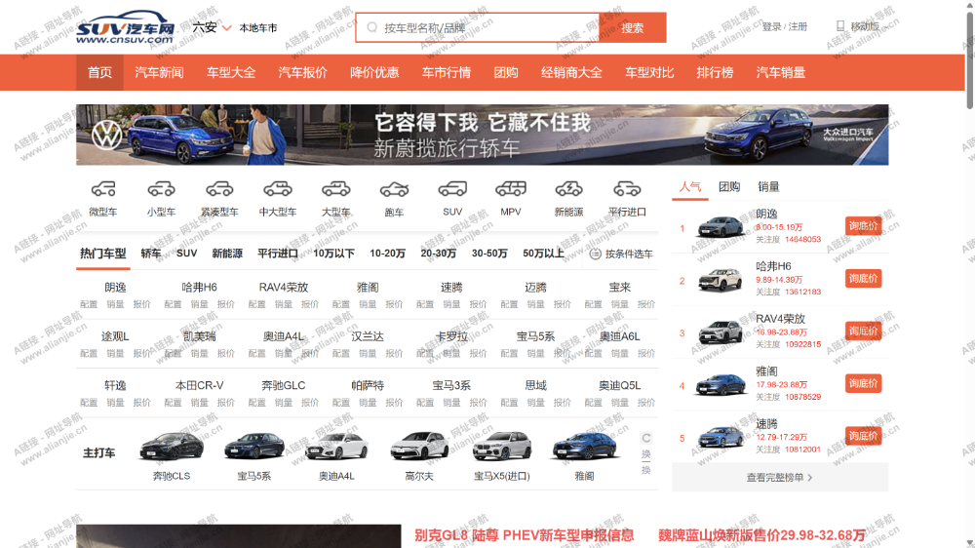Select the 新能源 category icon
The height and width of the screenshot is (548, 975).
coord(569,188)
